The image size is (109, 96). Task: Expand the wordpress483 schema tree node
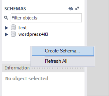click(x=7, y=34)
